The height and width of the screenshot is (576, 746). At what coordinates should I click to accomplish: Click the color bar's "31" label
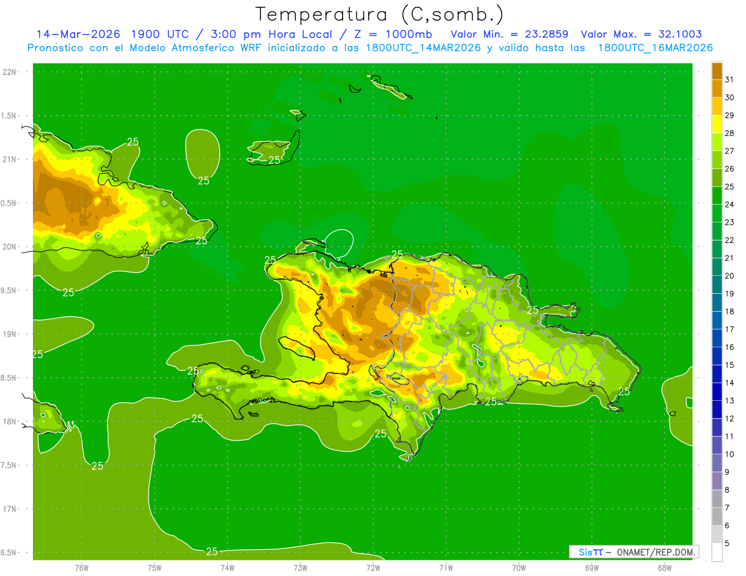pos(729,79)
